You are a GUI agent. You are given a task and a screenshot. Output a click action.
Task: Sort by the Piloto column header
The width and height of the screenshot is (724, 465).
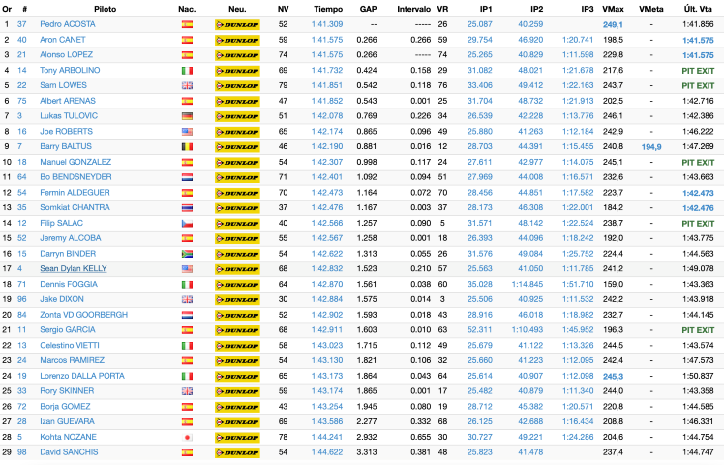106,9
